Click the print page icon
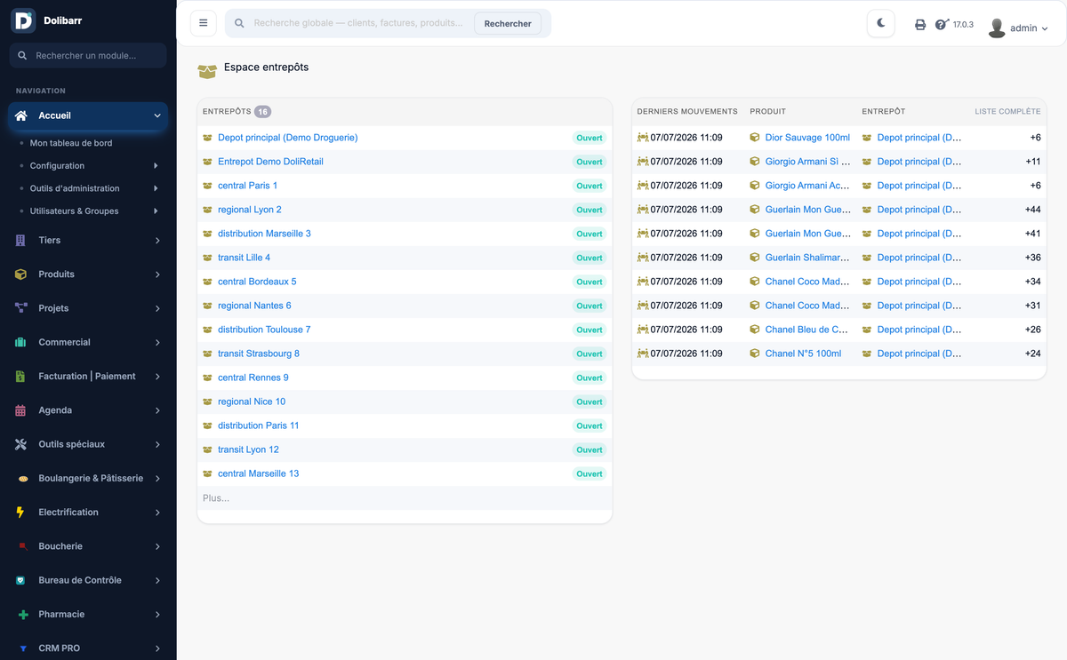The width and height of the screenshot is (1067, 660). 920,25
